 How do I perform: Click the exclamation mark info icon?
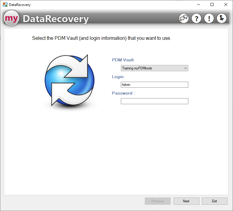pos(209,19)
